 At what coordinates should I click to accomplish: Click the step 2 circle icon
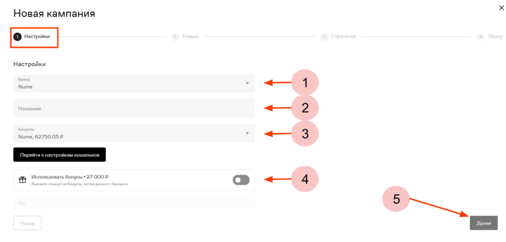coord(174,37)
